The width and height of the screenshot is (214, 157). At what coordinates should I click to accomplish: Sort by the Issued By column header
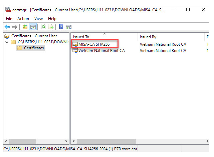[x=171, y=37]
